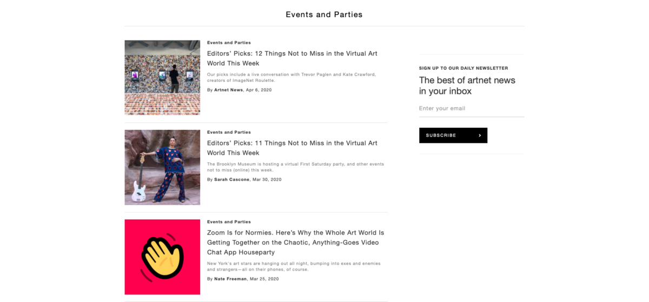Open the ImageNet gallery article thumbnail
Image resolution: width=649 pixels, height=302 pixels.
click(x=162, y=77)
